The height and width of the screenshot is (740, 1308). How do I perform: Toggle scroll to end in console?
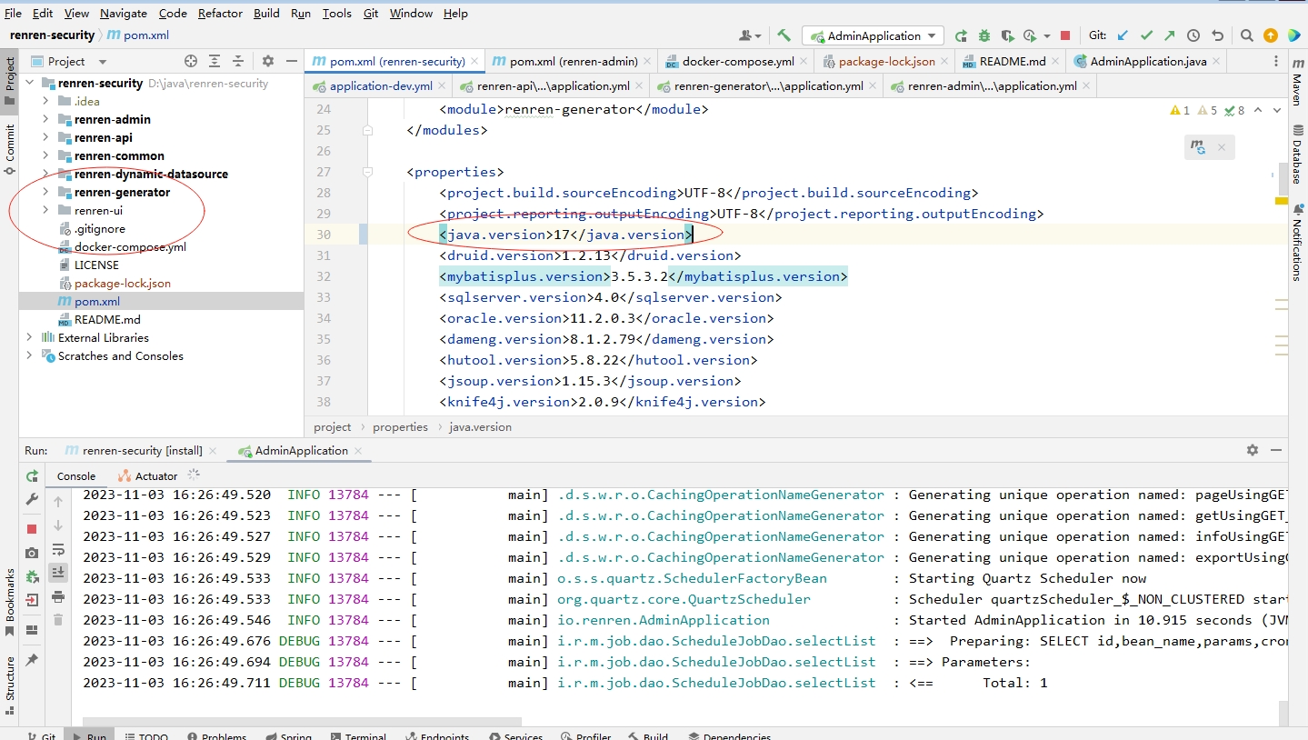[x=58, y=572]
